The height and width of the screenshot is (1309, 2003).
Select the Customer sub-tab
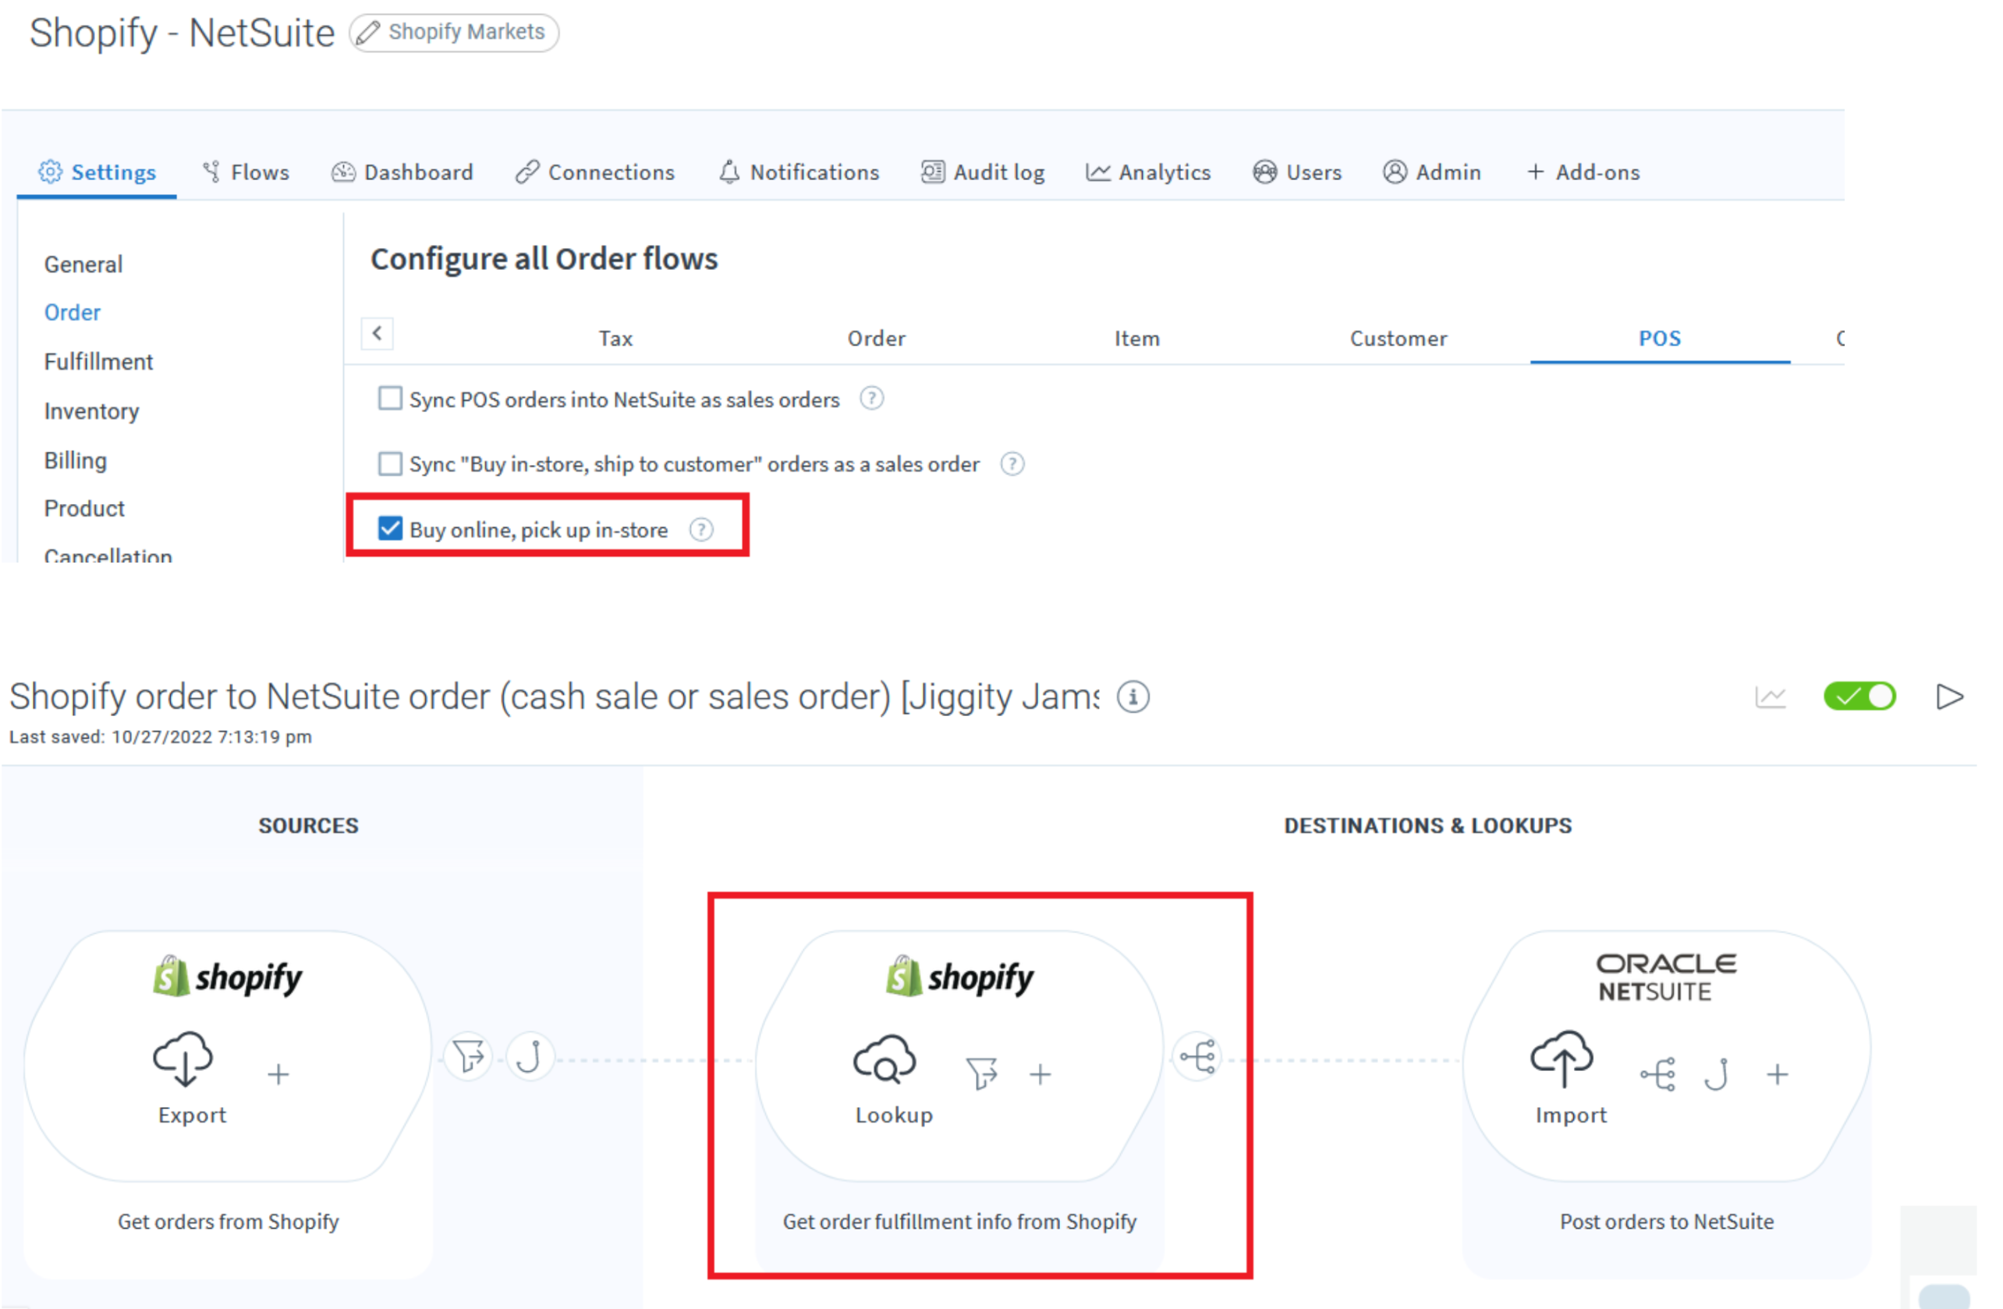click(x=1399, y=339)
